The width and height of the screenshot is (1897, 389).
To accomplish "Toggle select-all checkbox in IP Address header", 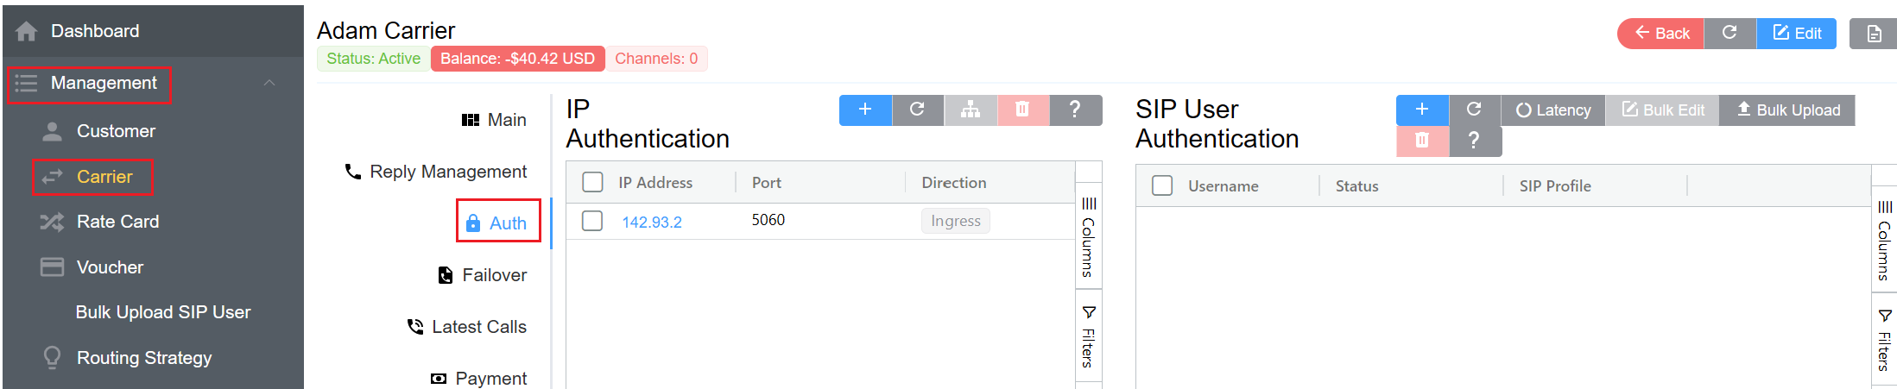I will point(592,182).
